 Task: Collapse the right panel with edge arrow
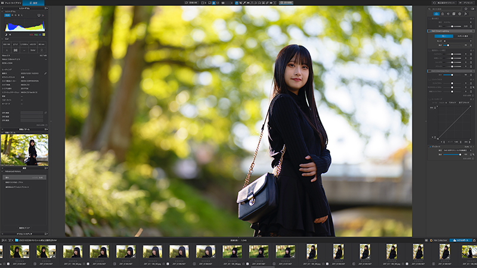pyautogui.click(x=426, y=121)
